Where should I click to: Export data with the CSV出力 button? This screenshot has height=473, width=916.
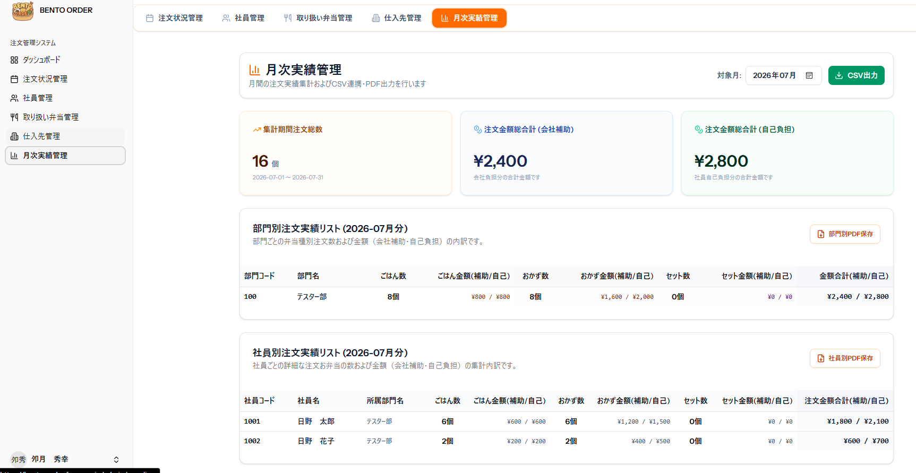[856, 75]
